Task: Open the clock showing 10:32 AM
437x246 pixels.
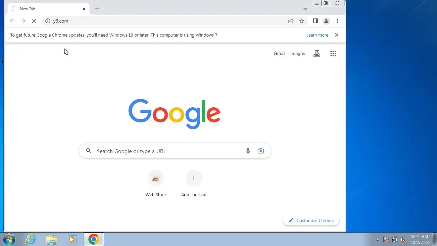Action: [420, 239]
